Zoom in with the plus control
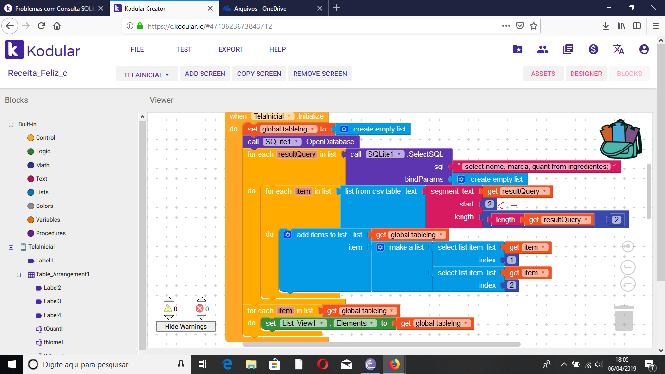665x374 pixels. pos(628,267)
